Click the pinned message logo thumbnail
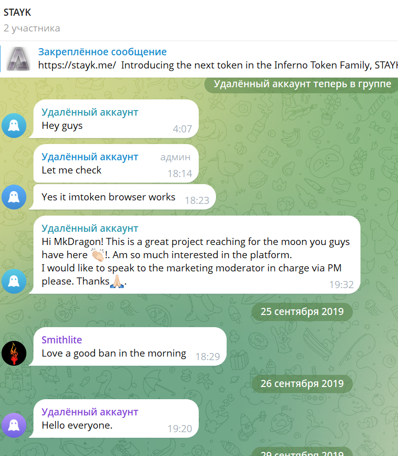Viewport: 398px width, 456px height. 18,59
